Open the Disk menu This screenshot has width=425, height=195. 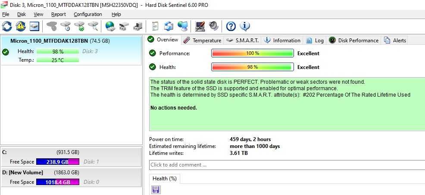click(x=22, y=14)
